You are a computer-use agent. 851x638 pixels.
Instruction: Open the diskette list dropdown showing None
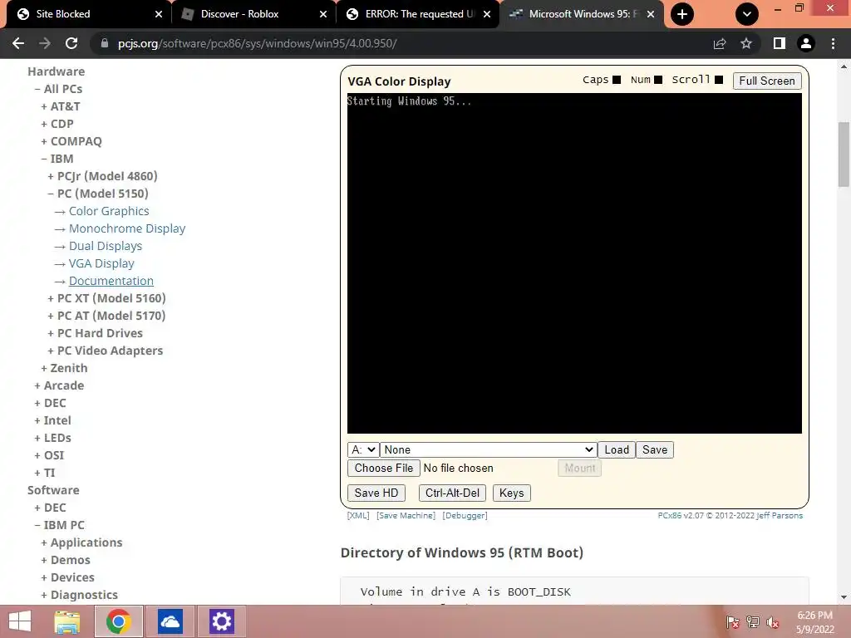click(489, 449)
